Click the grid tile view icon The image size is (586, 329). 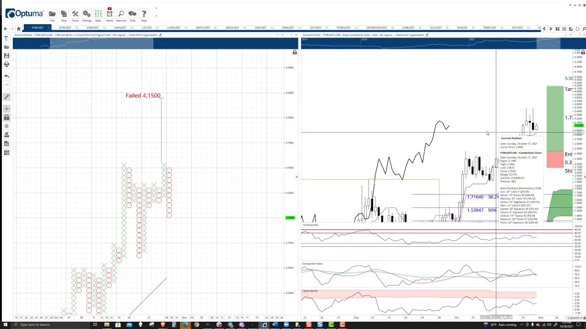(x=564, y=29)
